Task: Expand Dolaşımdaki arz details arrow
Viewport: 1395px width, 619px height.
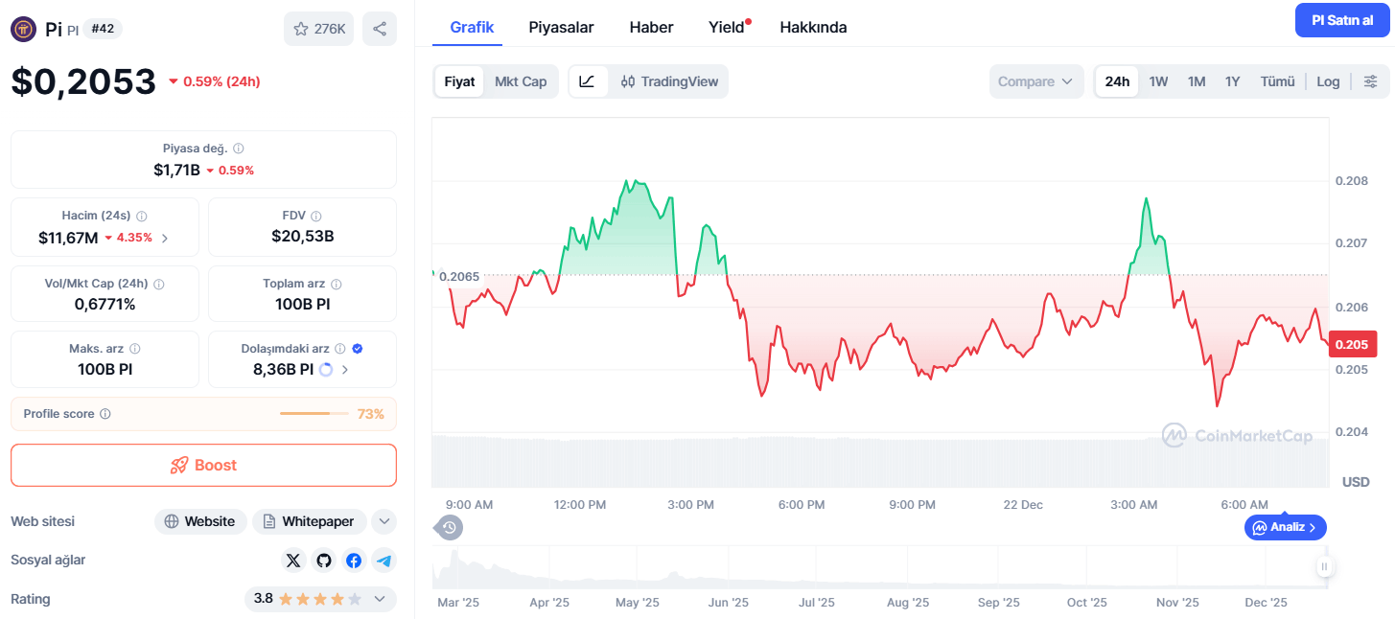Action: click(x=345, y=369)
